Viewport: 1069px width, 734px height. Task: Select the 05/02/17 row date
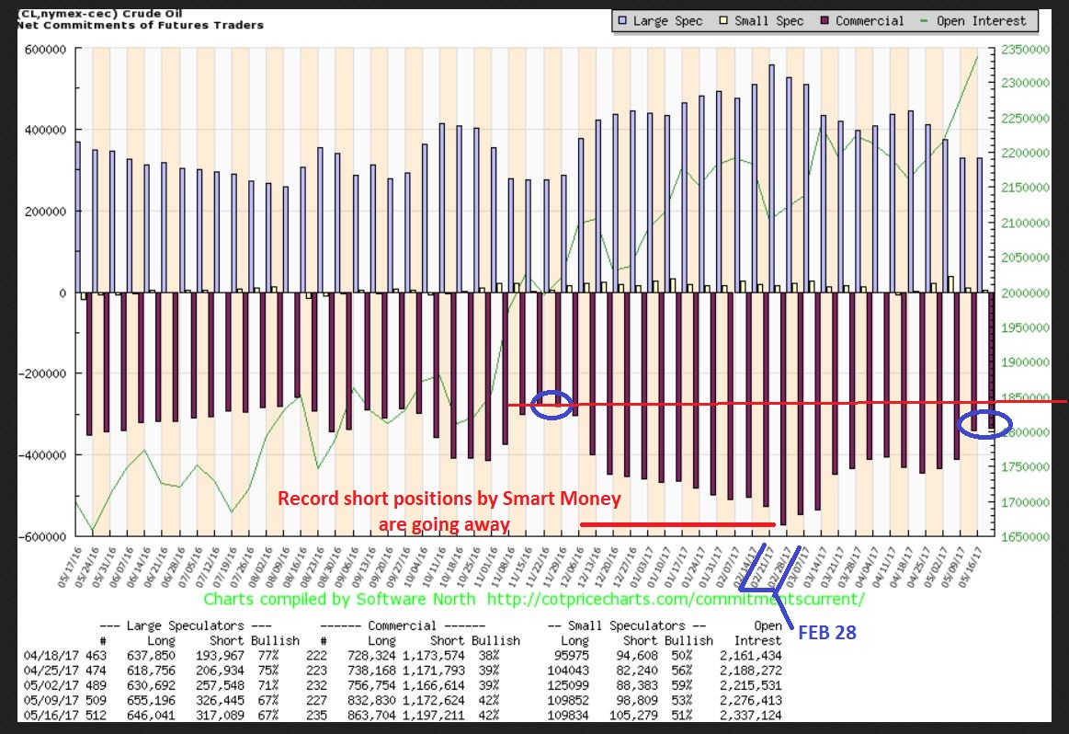pyautogui.click(x=52, y=685)
